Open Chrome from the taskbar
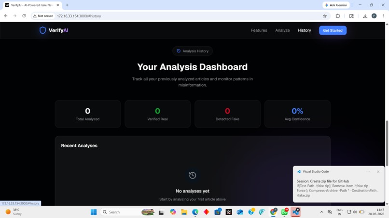This screenshot has height=218, width=389. [x=273, y=212]
